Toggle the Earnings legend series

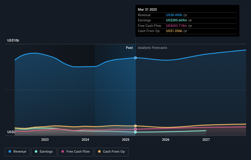[x=44, y=152]
